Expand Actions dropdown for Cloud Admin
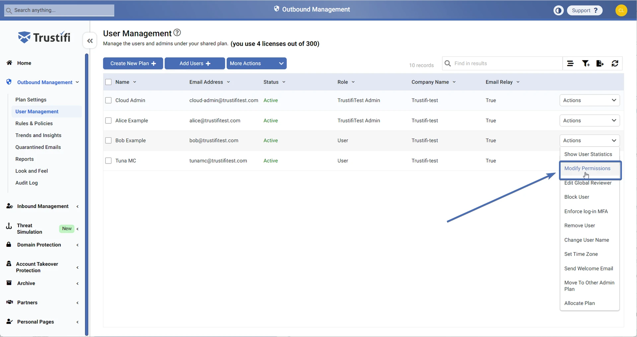Viewport: 637px width, 337px height. (589, 100)
